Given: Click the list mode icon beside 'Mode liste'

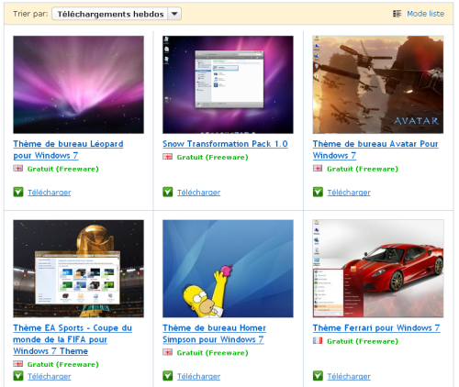Looking at the screenshot, I should [397, 14].
